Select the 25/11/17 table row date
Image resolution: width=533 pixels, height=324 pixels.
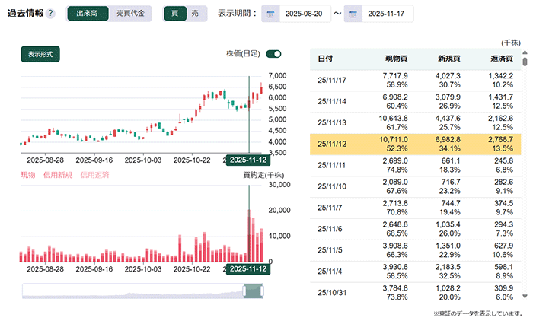point(332,81)
